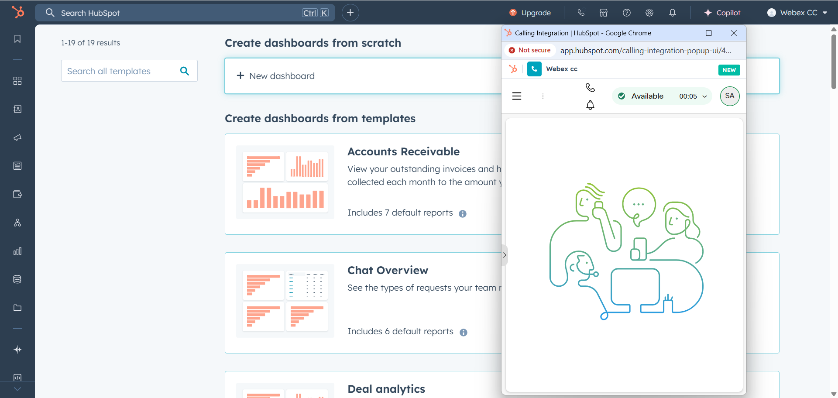Open the Webex three-dot options menu
Image resolution: width=838 pixels, height=398 pixels.
543,96
